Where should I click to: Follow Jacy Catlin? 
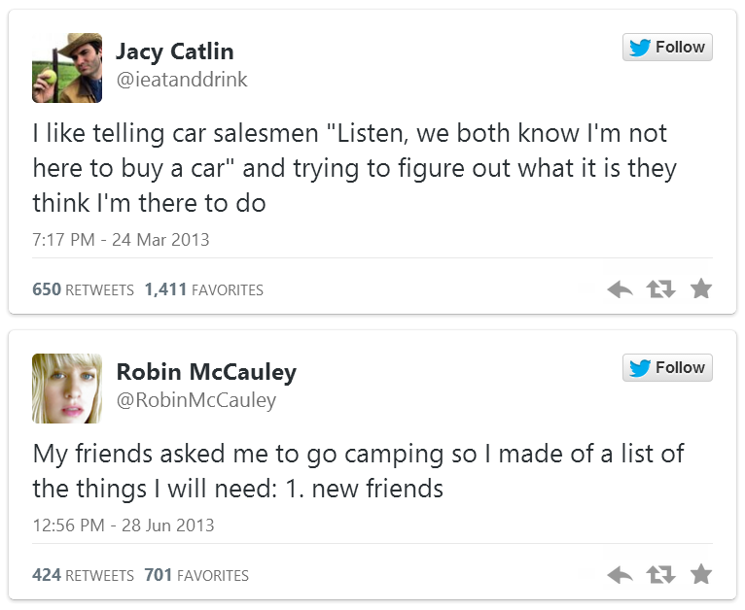pos(667,48)
